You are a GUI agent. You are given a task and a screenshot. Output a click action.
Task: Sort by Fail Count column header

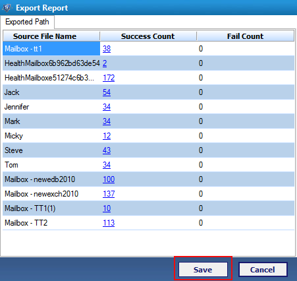(x=245, y=36)
